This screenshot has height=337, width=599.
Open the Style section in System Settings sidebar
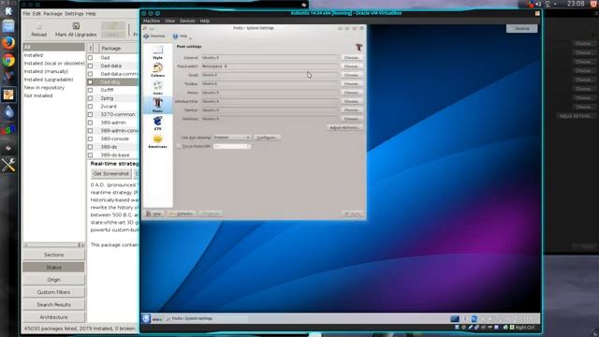pos(158,52)
